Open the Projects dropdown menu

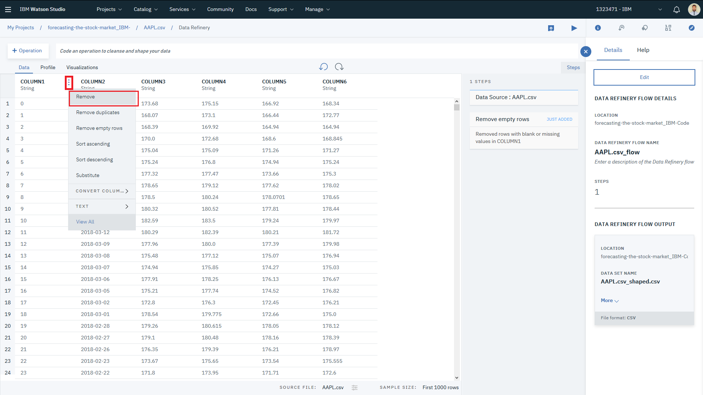(x=109, y=10)
